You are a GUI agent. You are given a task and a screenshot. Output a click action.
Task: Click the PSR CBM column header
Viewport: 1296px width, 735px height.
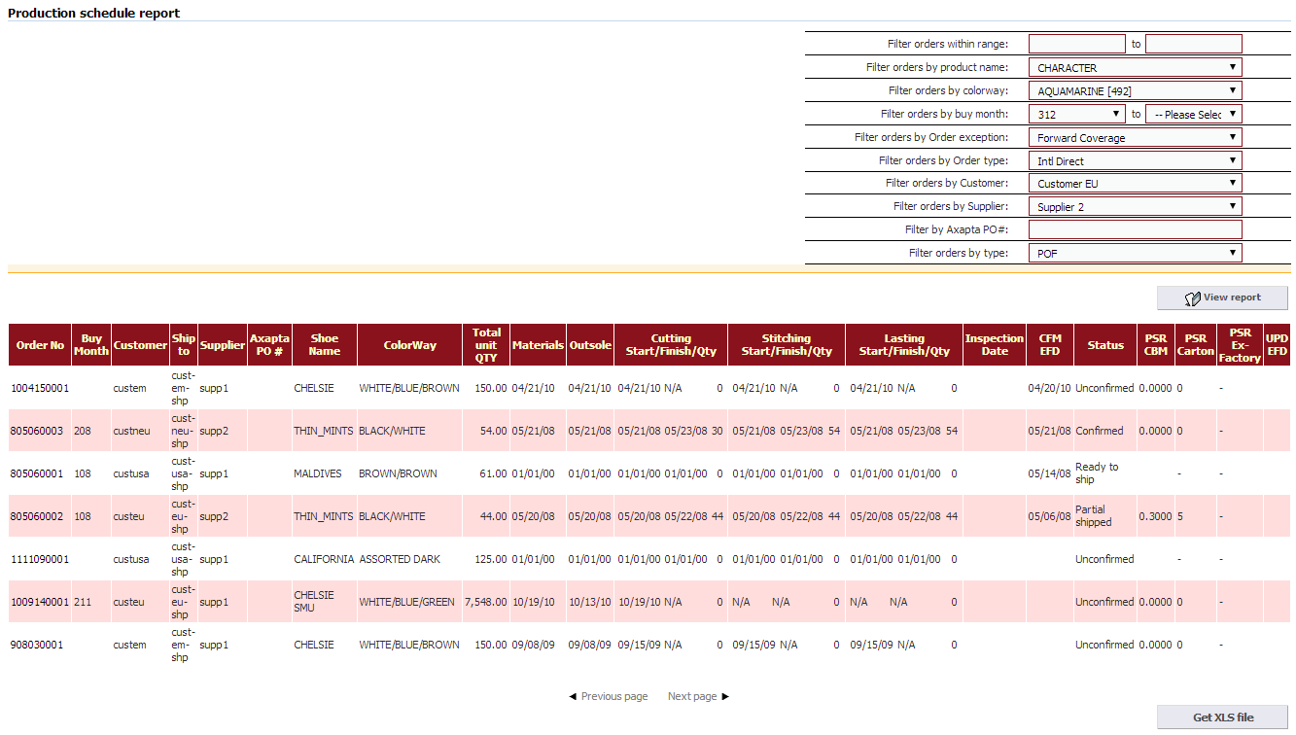[1155, 345]
